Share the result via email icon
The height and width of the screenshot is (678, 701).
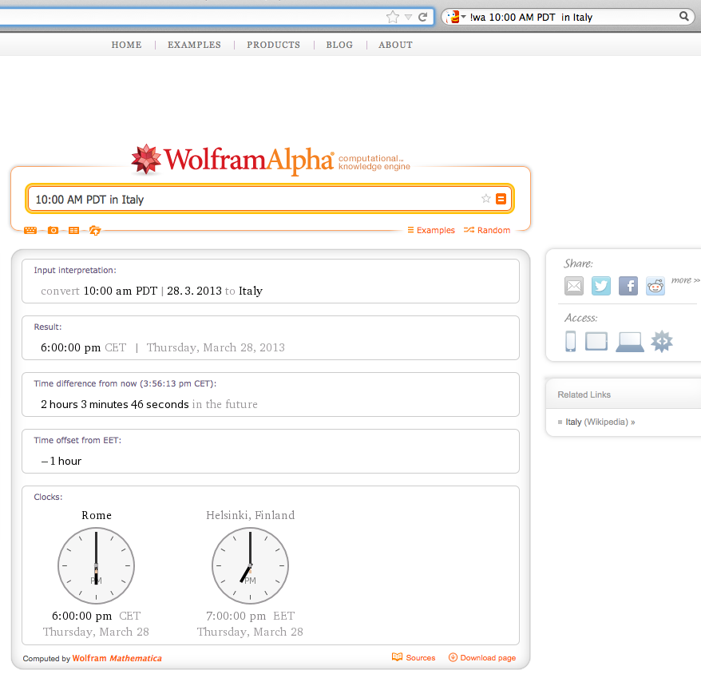pos(574,286)
